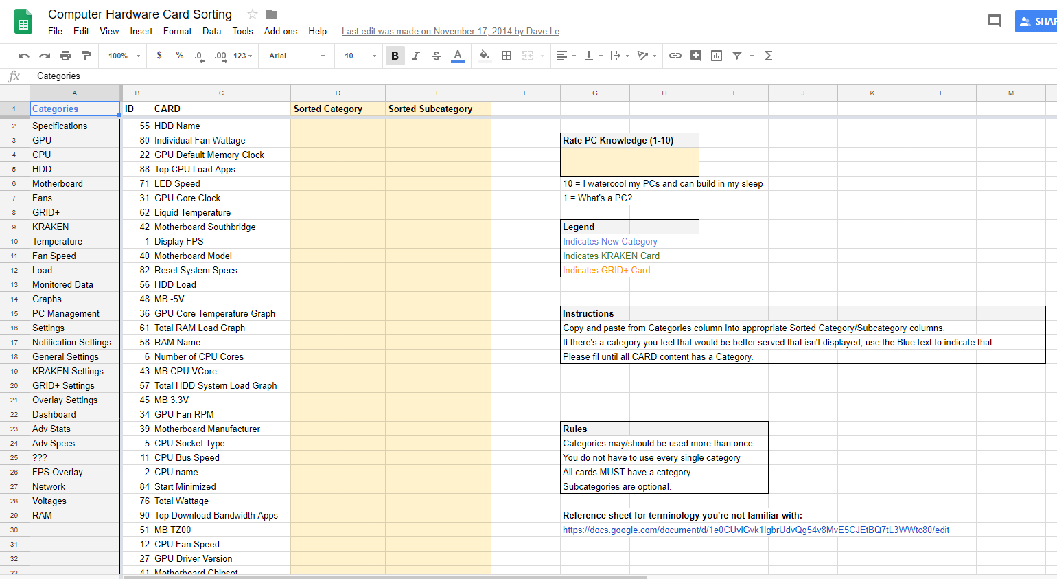Image resolution: width=1057 pixels, height=579 pixels.
Task: Open the Borders tool
Action: (x=507, y=56)
